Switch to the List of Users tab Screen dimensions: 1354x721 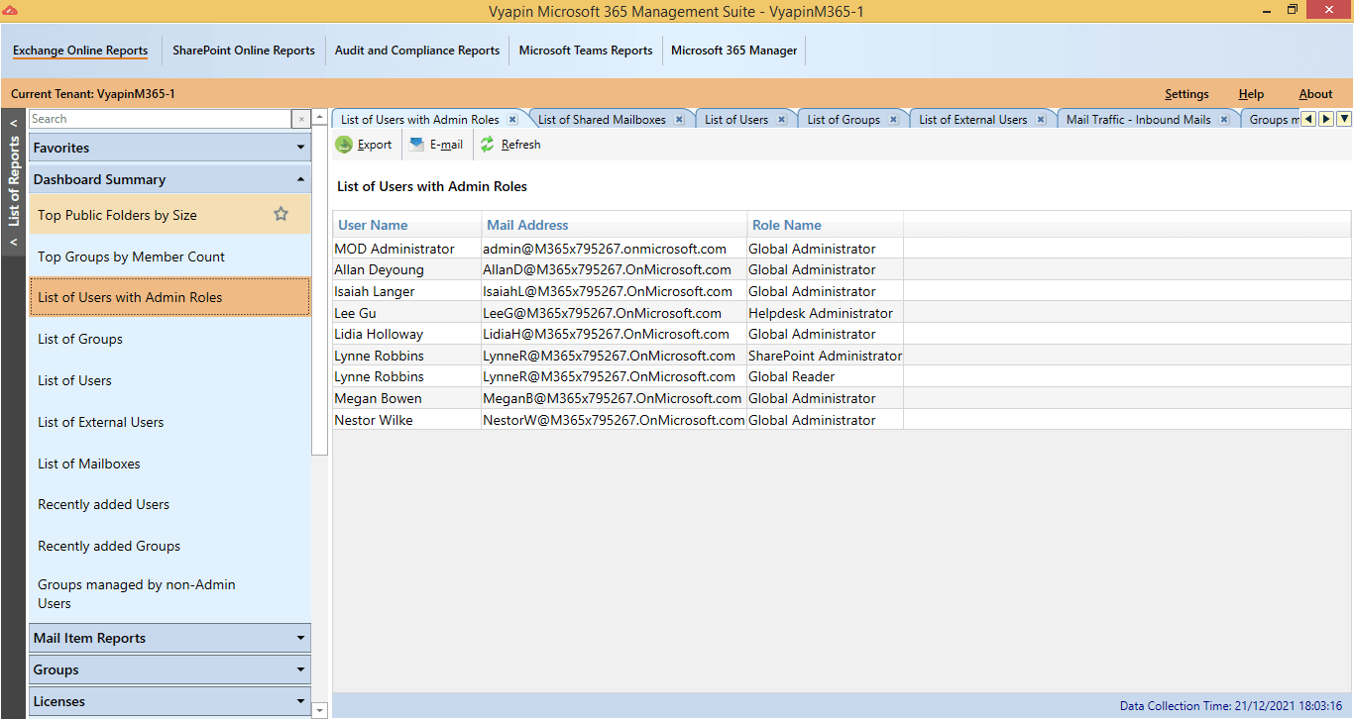[x=736, y=120]
